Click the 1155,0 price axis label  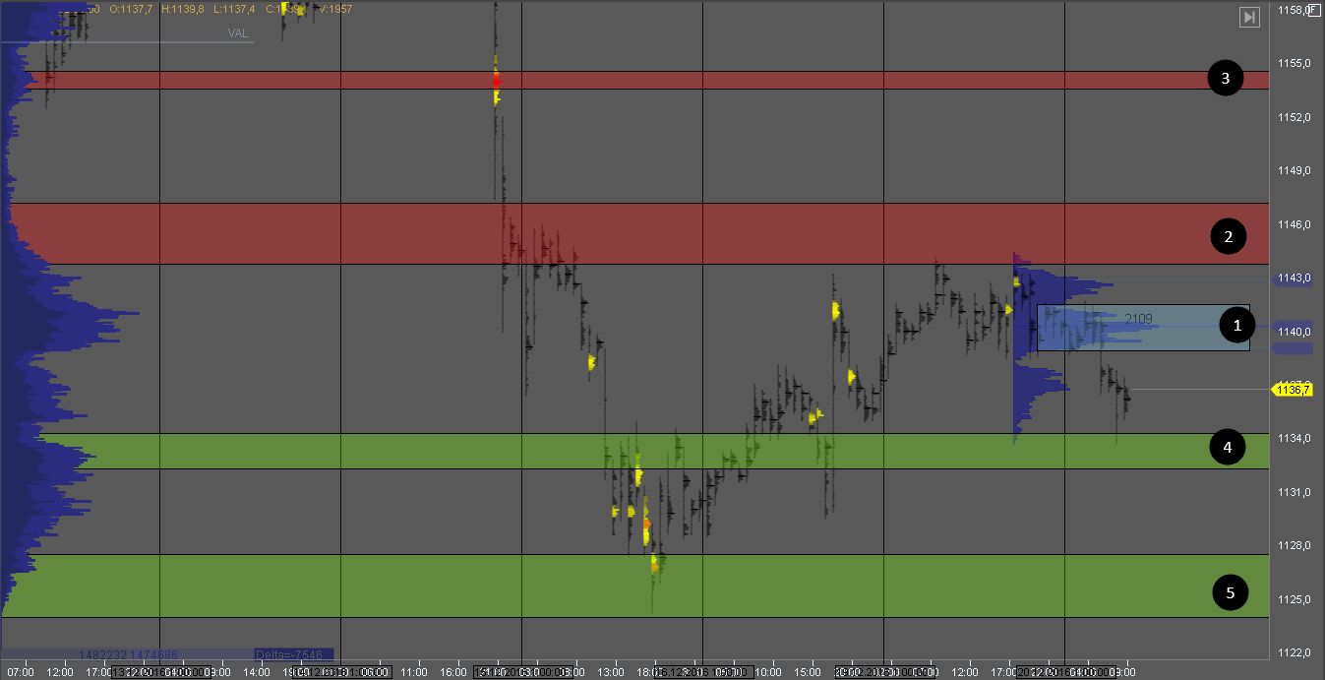coord(1293,63)
